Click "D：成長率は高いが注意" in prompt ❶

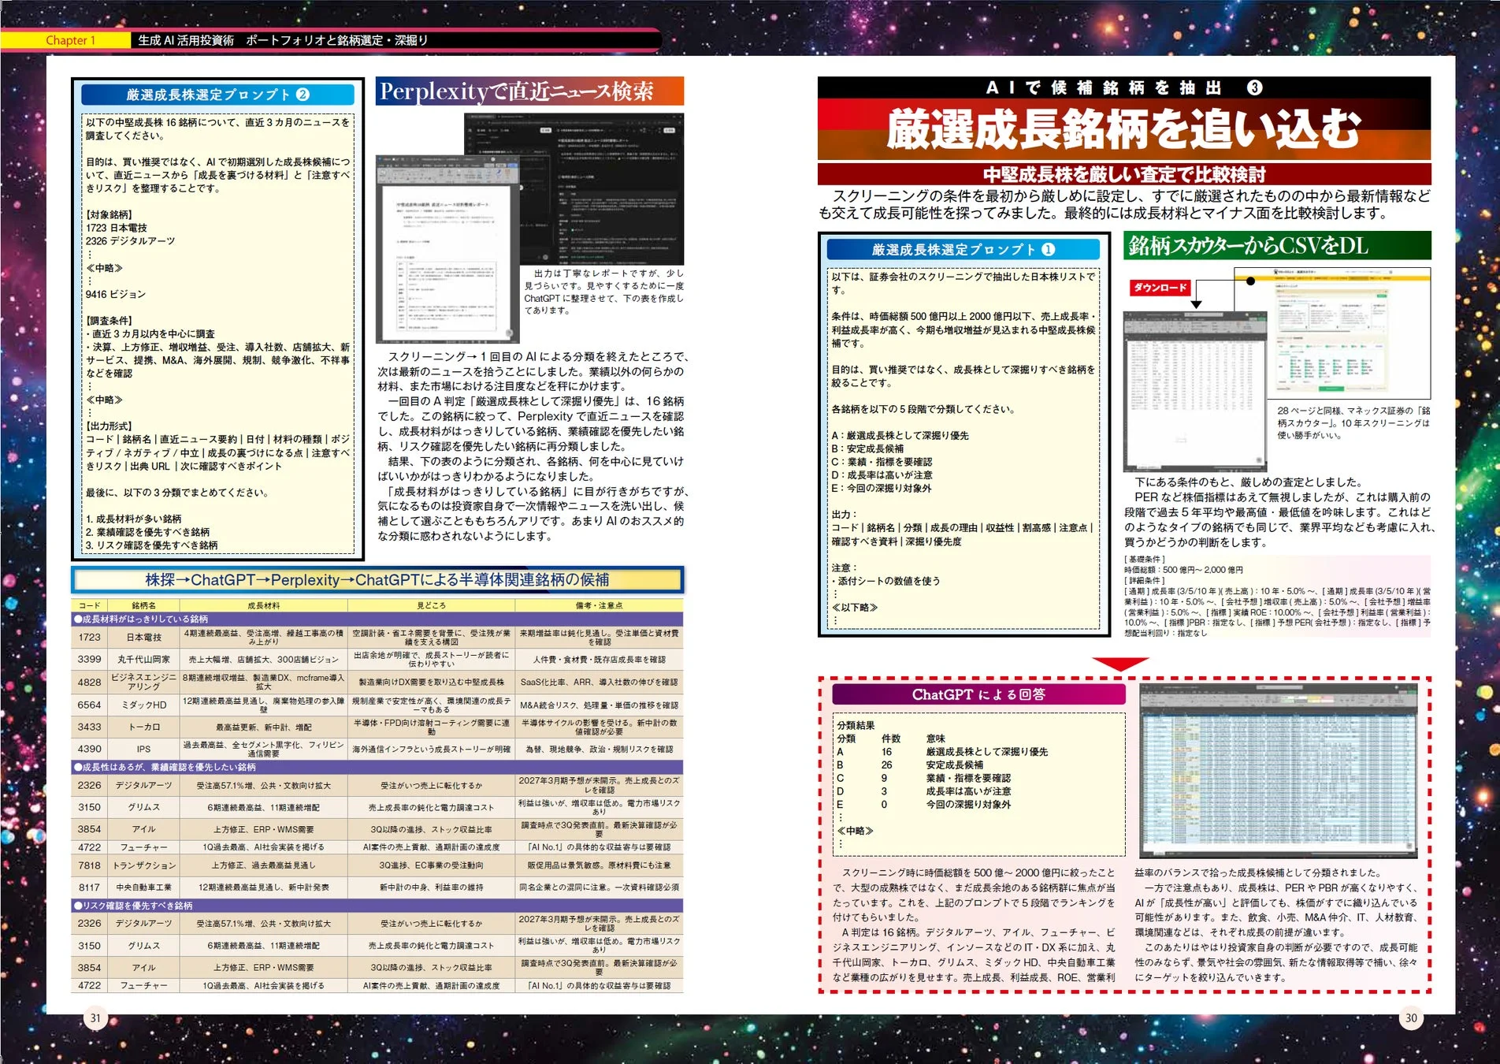882,475
